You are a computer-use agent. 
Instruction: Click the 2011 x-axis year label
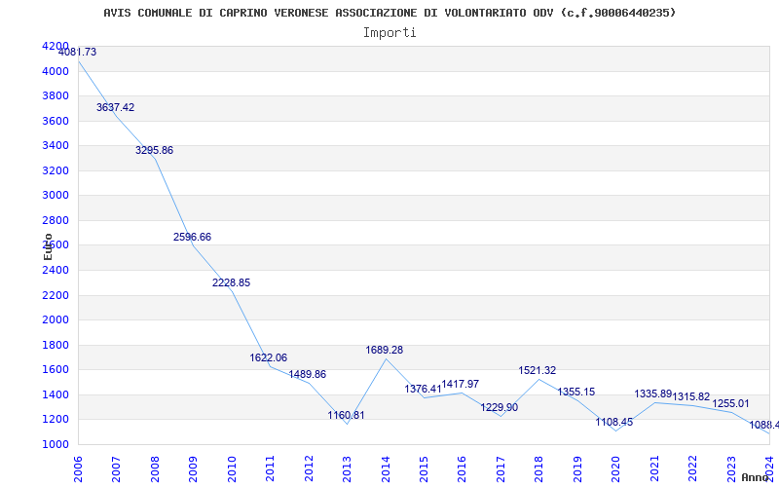tap(270, 469)
